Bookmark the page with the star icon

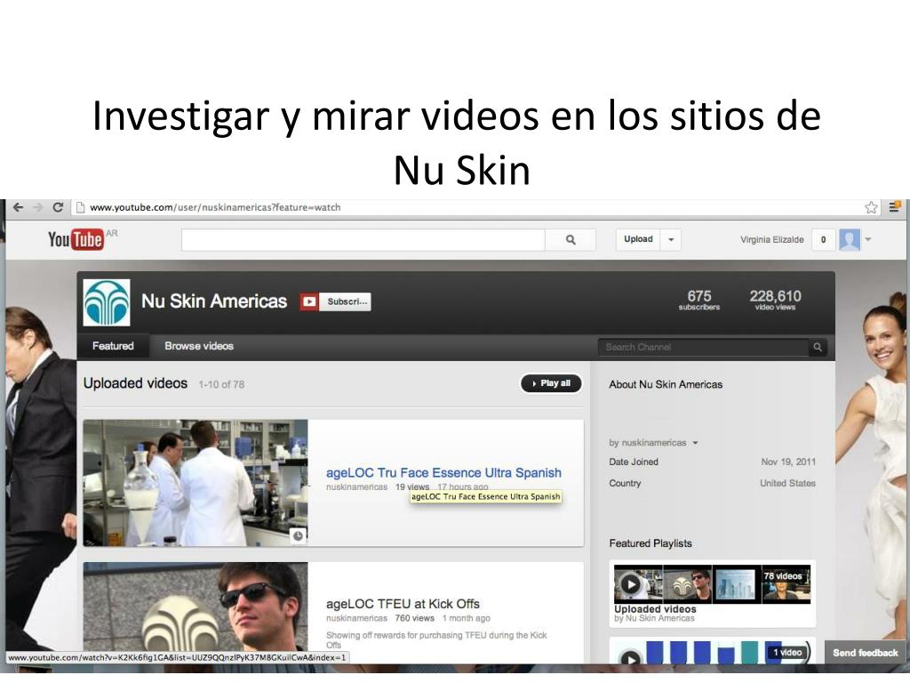871,207
